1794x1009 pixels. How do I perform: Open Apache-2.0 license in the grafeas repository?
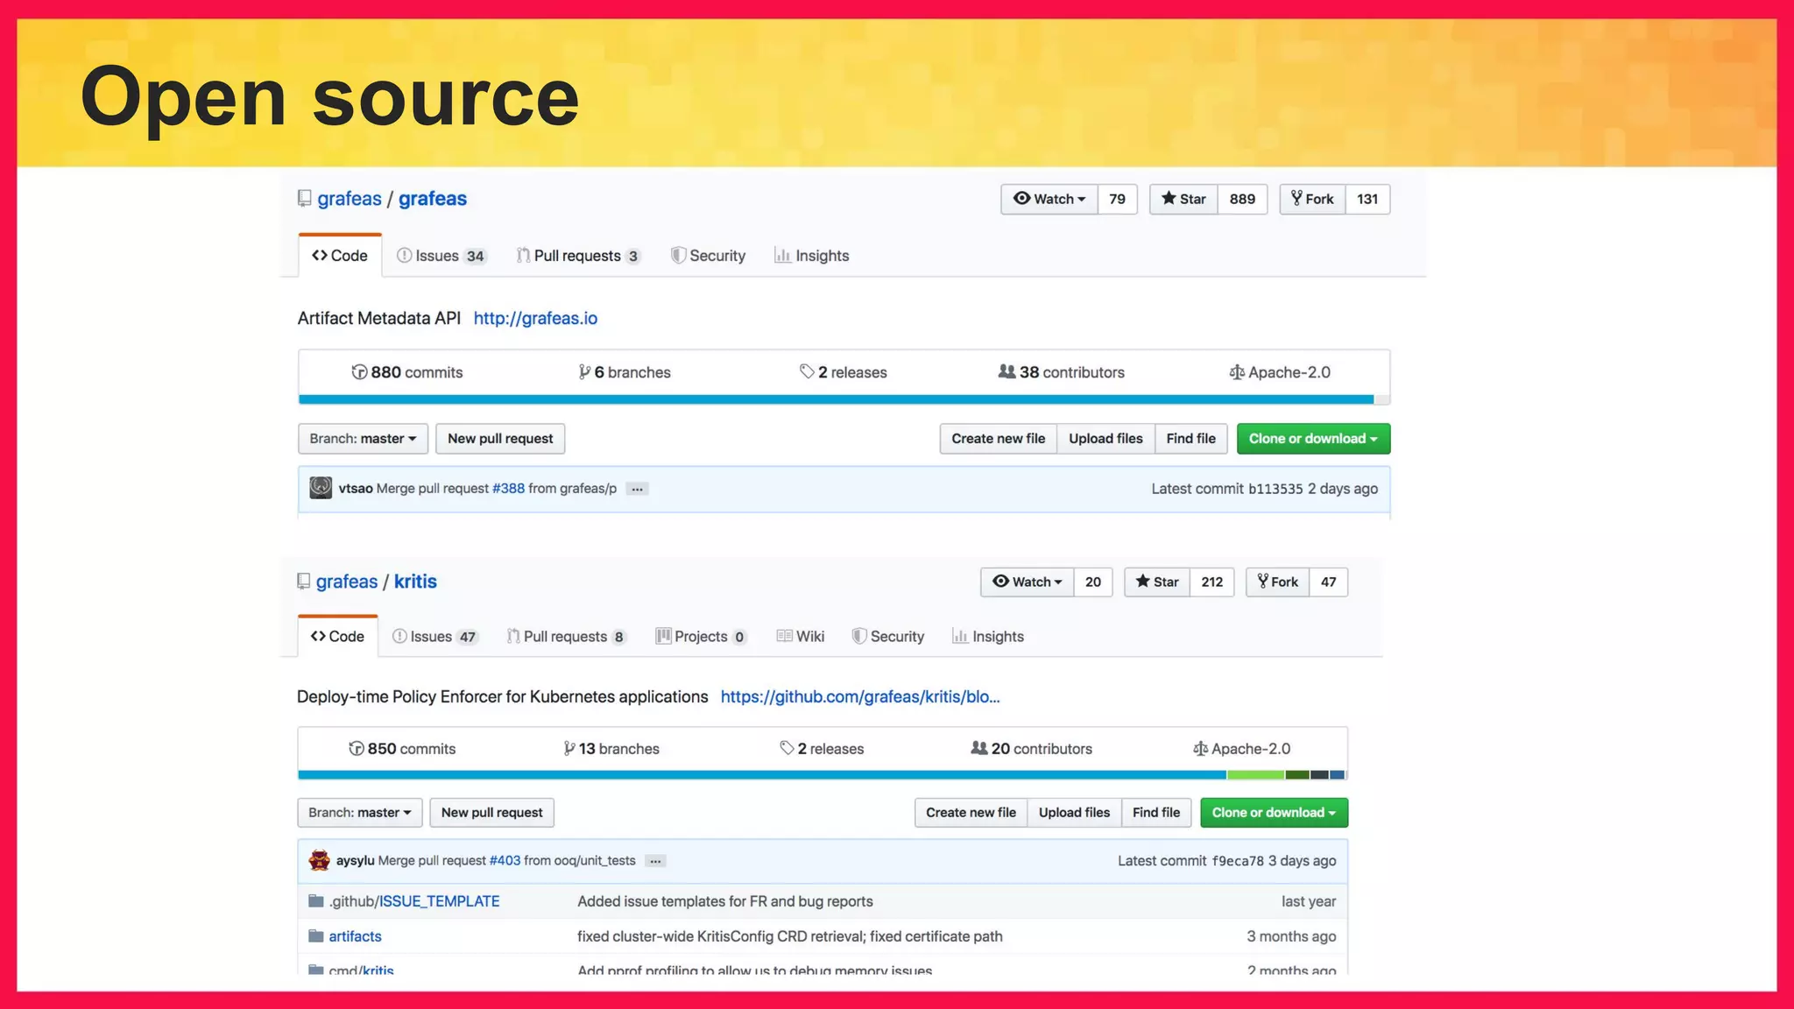1280,372
